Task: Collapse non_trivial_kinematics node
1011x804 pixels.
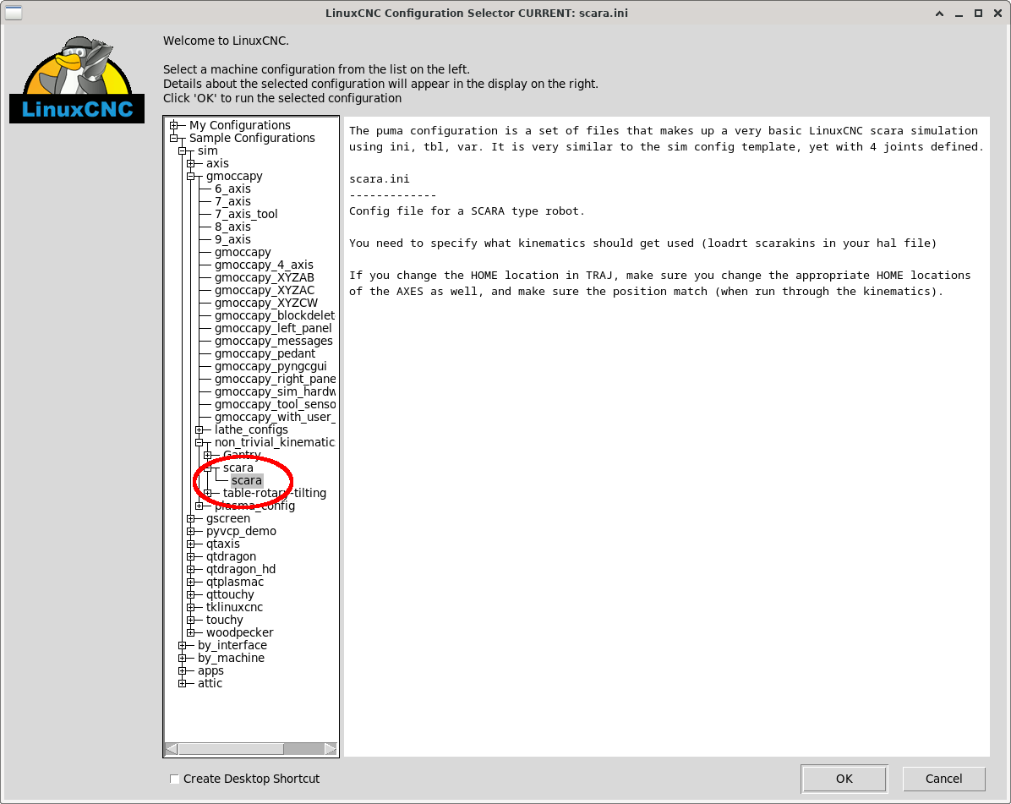Action: [199, 443]
